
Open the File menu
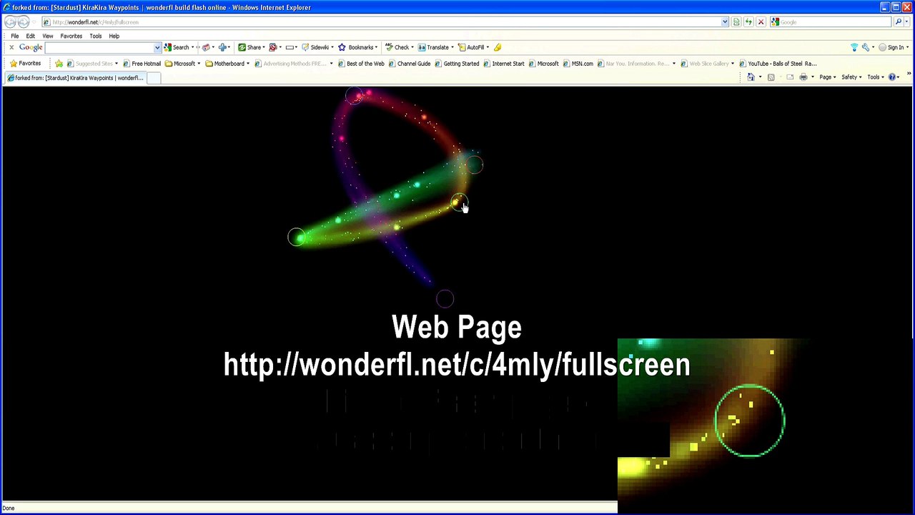coord(14,36)
